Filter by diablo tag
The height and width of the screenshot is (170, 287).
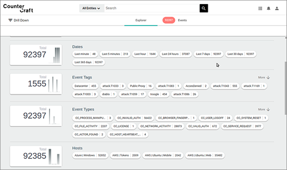pyautogui.click(x=108, y=94)
